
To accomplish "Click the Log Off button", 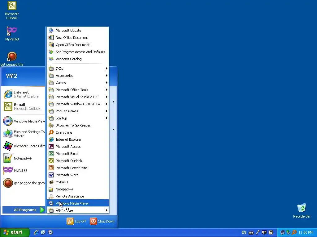I will click(x=76, y=221).
